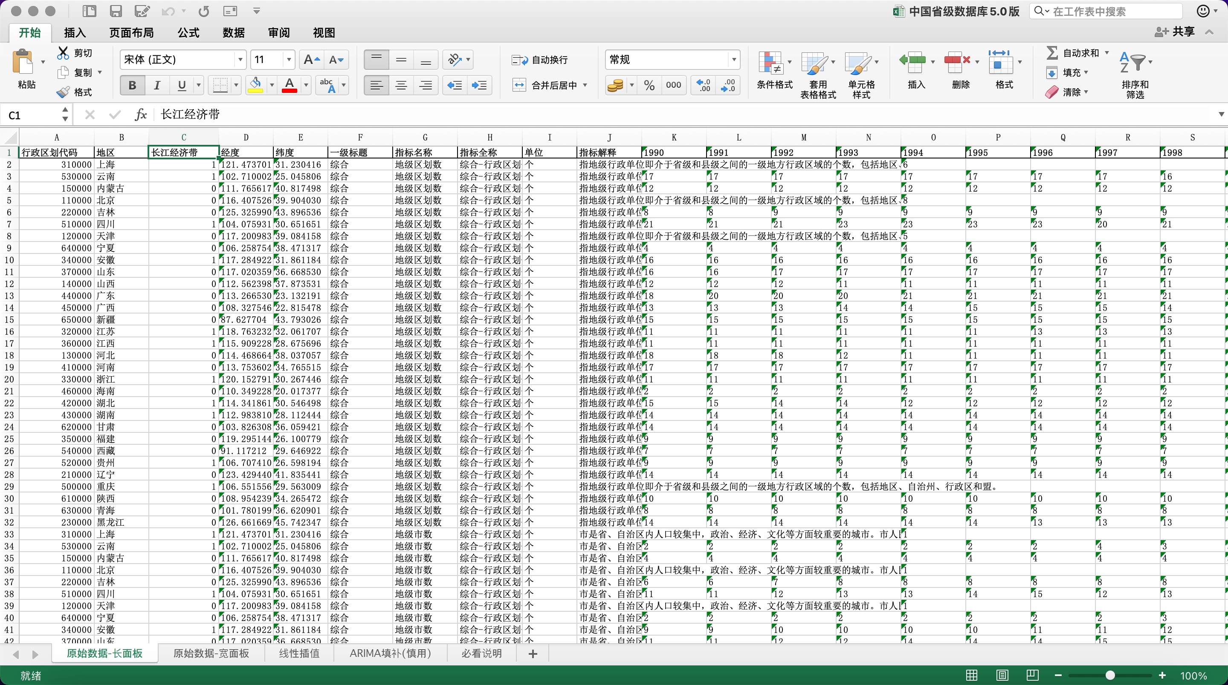
Task: Open merge and center dropdown arrow
Action: 585,85
